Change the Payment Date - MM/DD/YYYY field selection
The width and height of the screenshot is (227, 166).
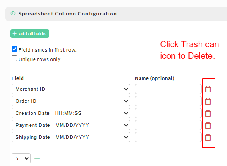71,125
